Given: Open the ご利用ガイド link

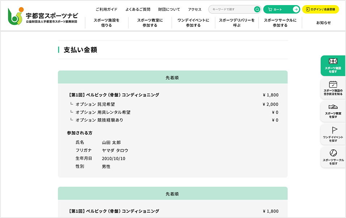Looking at the screenshot, I should pos(106,9).
